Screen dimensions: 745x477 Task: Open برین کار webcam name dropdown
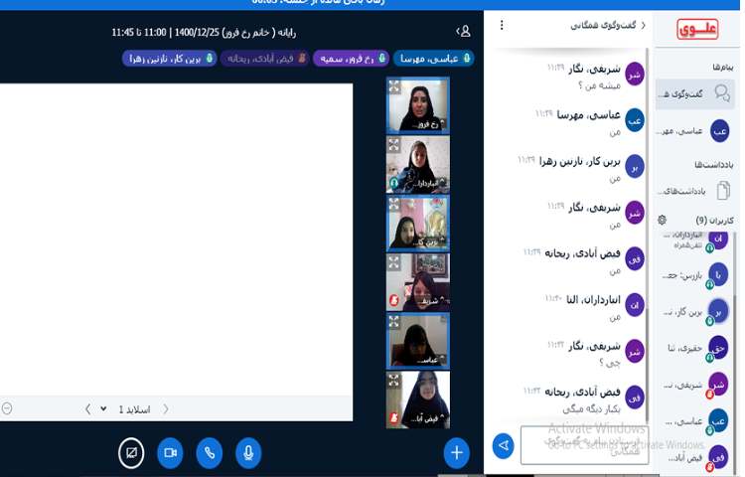tap(428, 241)
